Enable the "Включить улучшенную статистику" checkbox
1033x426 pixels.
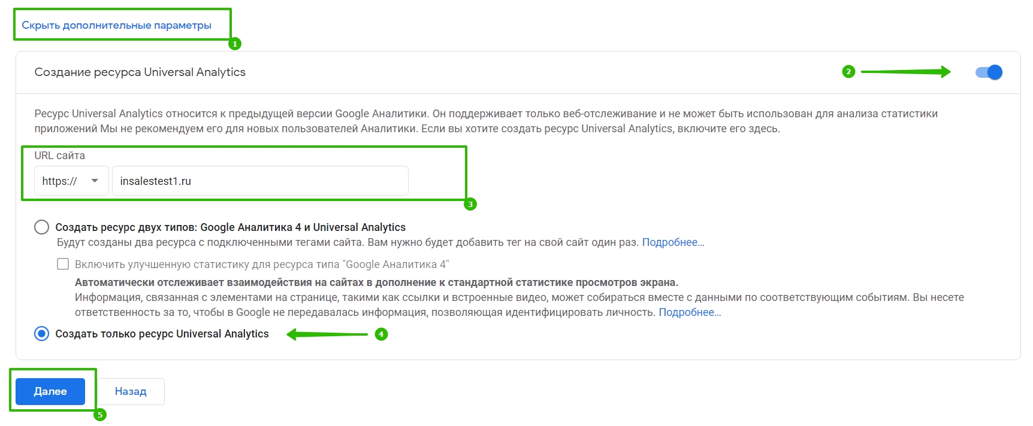coord(63,264)
